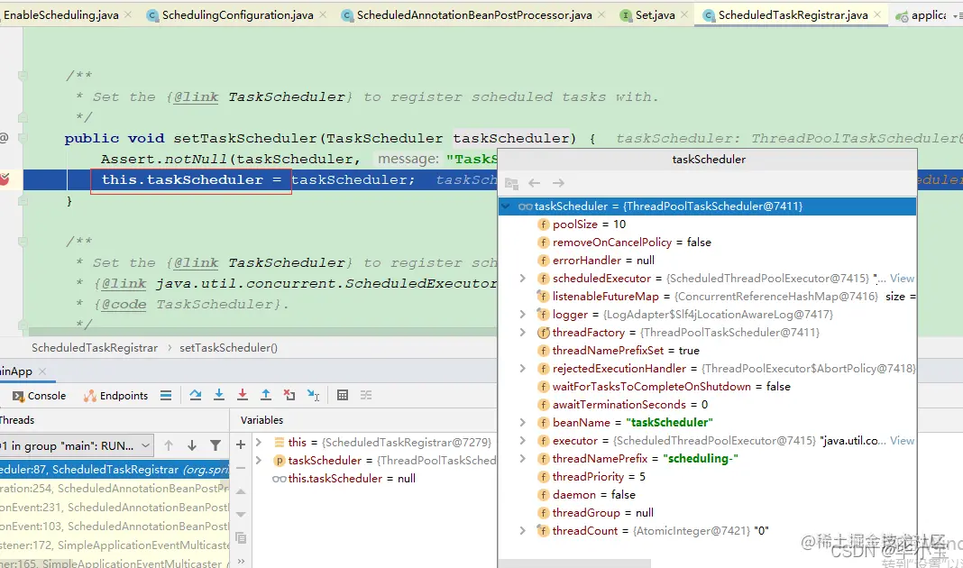The width and height of the screenshot is (963, 568).
Task: Click the Remove Watch minus icon
Action: (241, 468)
